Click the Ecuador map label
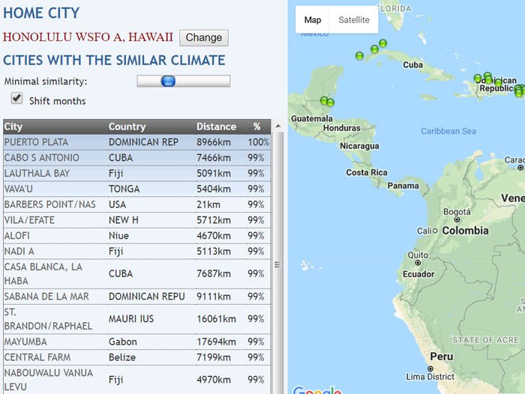525x394 pixels. point(418,274)
